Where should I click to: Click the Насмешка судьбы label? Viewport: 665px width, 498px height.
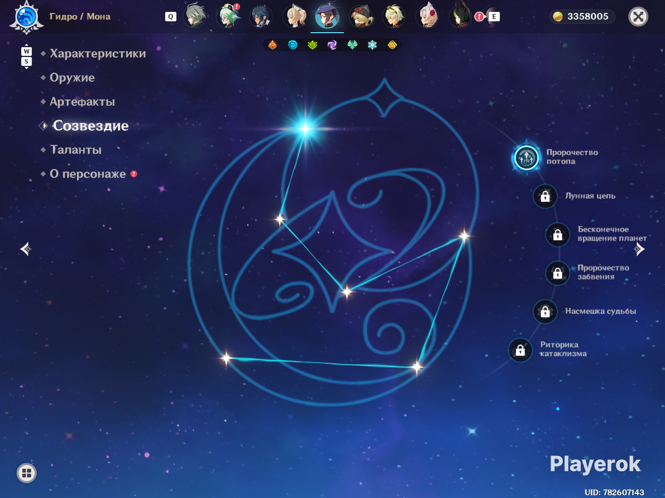(601, 311)
